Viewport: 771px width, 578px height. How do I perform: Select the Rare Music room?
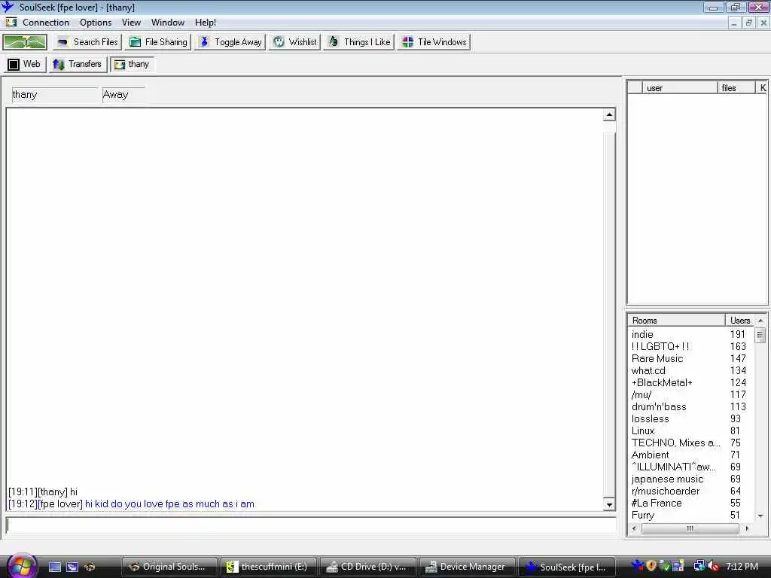tap(690, 359)
